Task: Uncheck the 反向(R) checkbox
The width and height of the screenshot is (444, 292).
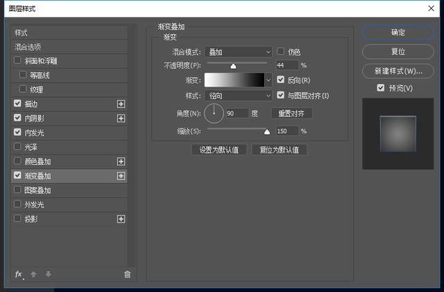Action: click(280, 80)
